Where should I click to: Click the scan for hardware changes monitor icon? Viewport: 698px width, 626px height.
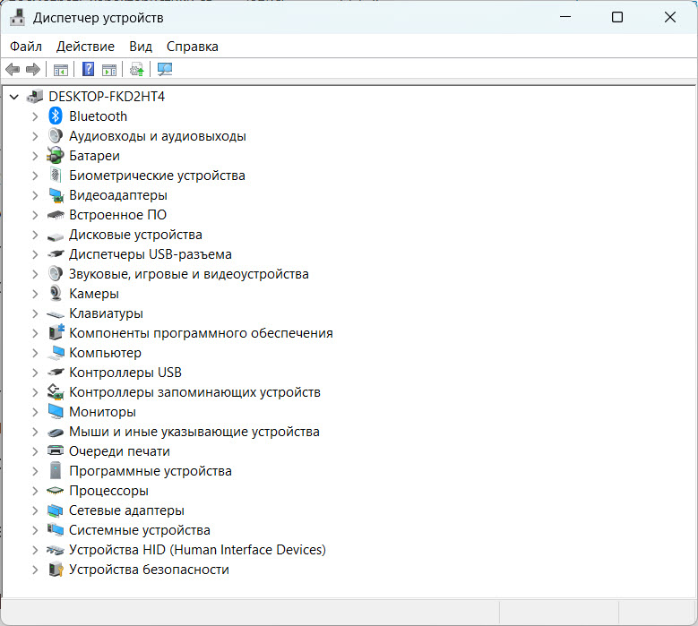[x=164, y=69]
